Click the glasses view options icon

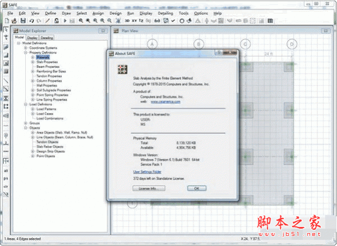[x=157, y=21]
